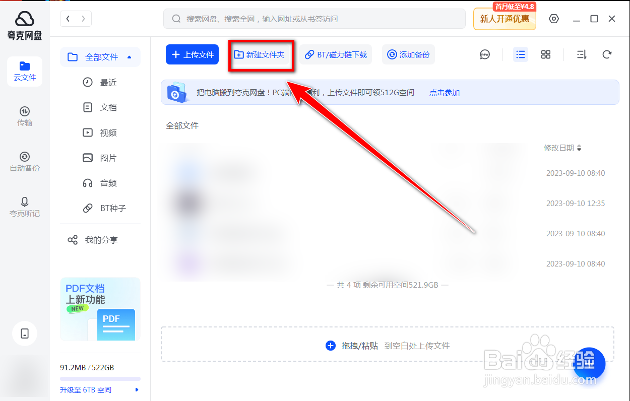Open the sort options control
Viewport: 630px width, 401px height.
(581, 54)
